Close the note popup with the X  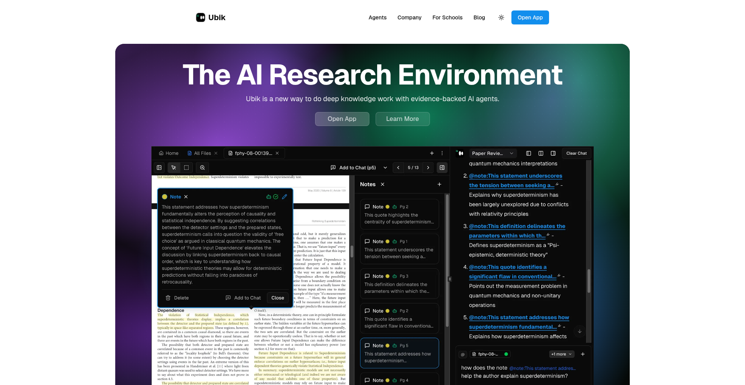(186, 197)
